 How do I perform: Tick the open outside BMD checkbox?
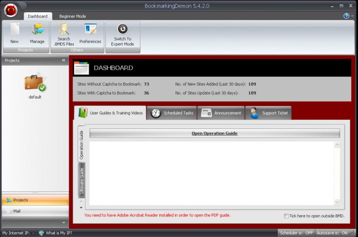coord(286,216)
